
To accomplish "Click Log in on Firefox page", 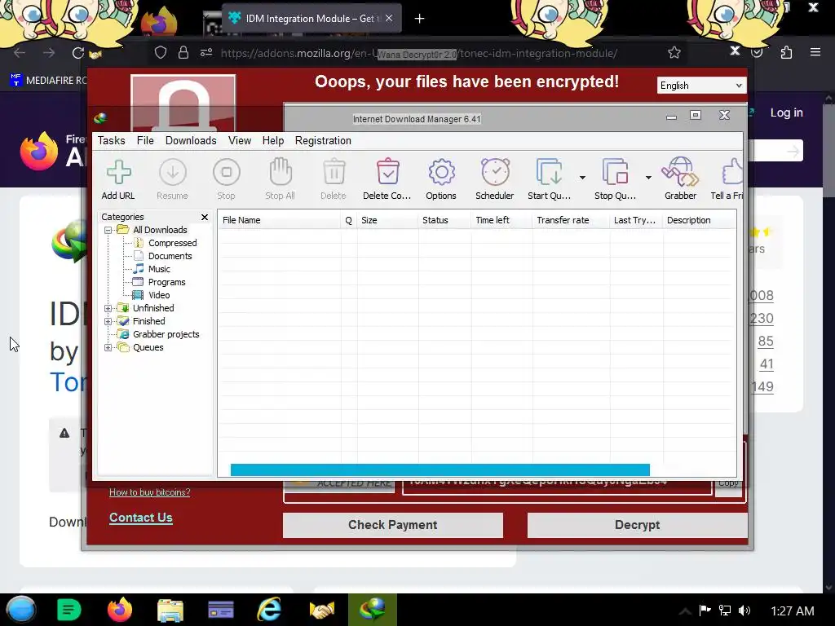I will pyautogui.click(x=787, y=112).
